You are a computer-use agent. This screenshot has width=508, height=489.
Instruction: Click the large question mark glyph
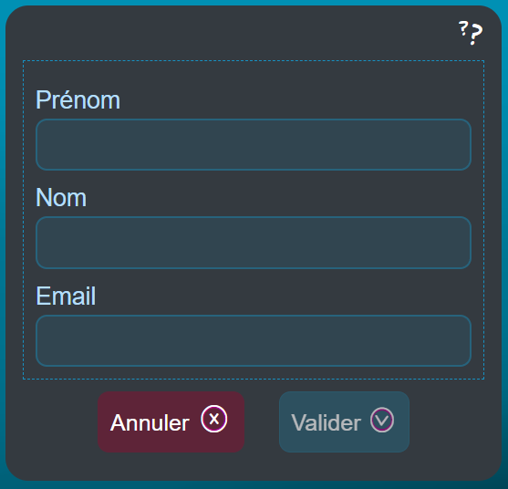coord(477,35)
